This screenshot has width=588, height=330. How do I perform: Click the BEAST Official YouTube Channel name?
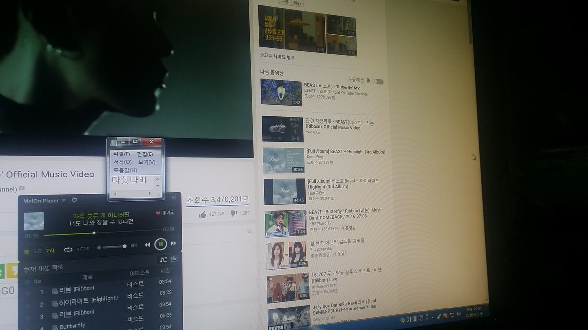point(336,93)
